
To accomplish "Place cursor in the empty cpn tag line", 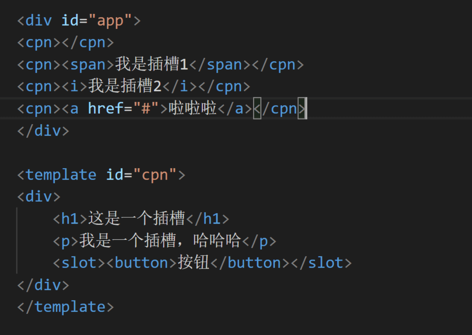I will [x=66, y=43].
